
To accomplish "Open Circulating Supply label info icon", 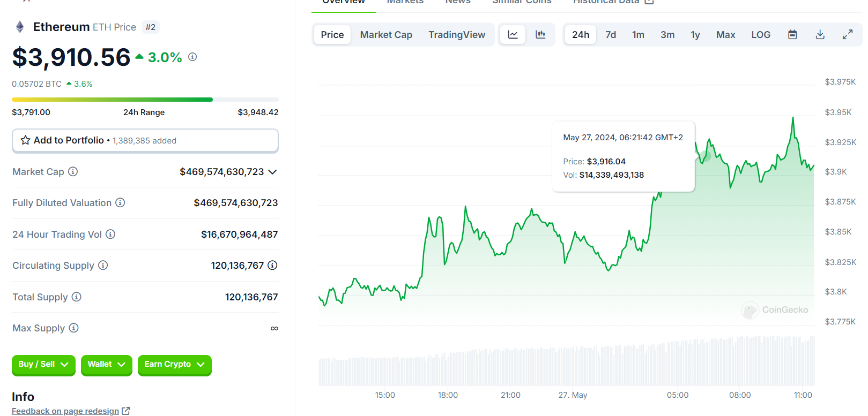I will (x=103, y=265).
